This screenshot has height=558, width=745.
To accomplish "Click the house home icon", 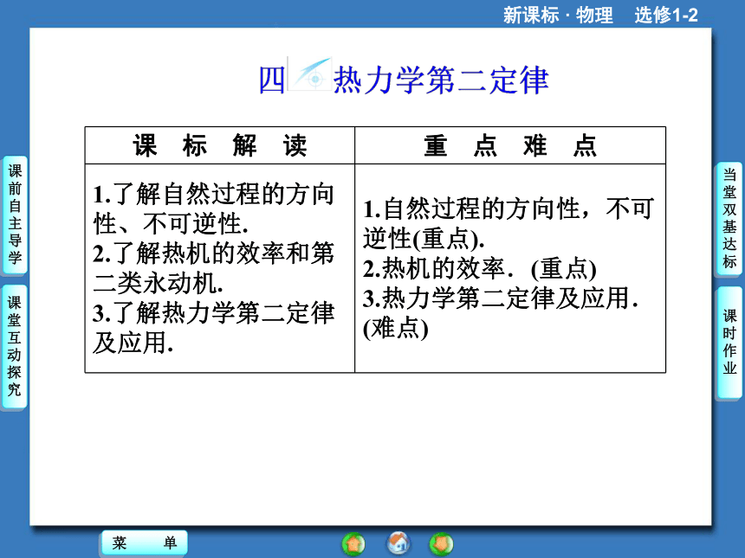I will (398, 543).
